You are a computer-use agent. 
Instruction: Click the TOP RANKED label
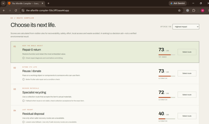(163, 57)
